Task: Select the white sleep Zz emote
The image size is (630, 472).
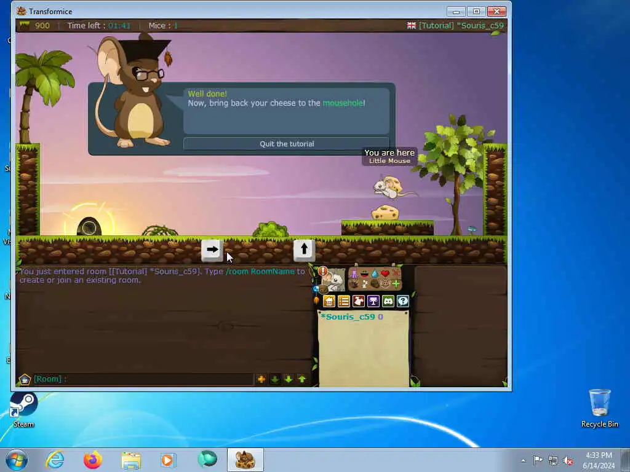Action: click(364, 284)
